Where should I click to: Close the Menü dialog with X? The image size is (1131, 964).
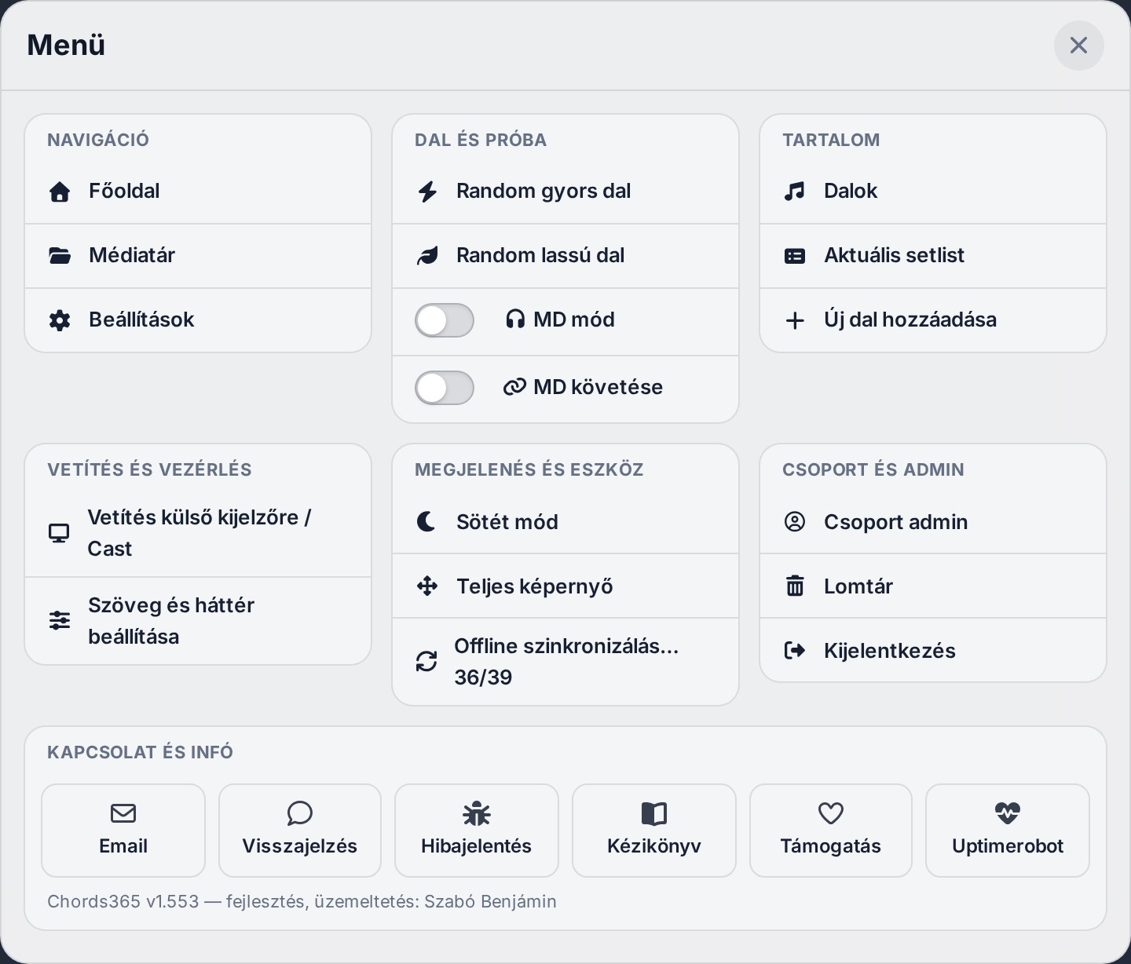1079,46
